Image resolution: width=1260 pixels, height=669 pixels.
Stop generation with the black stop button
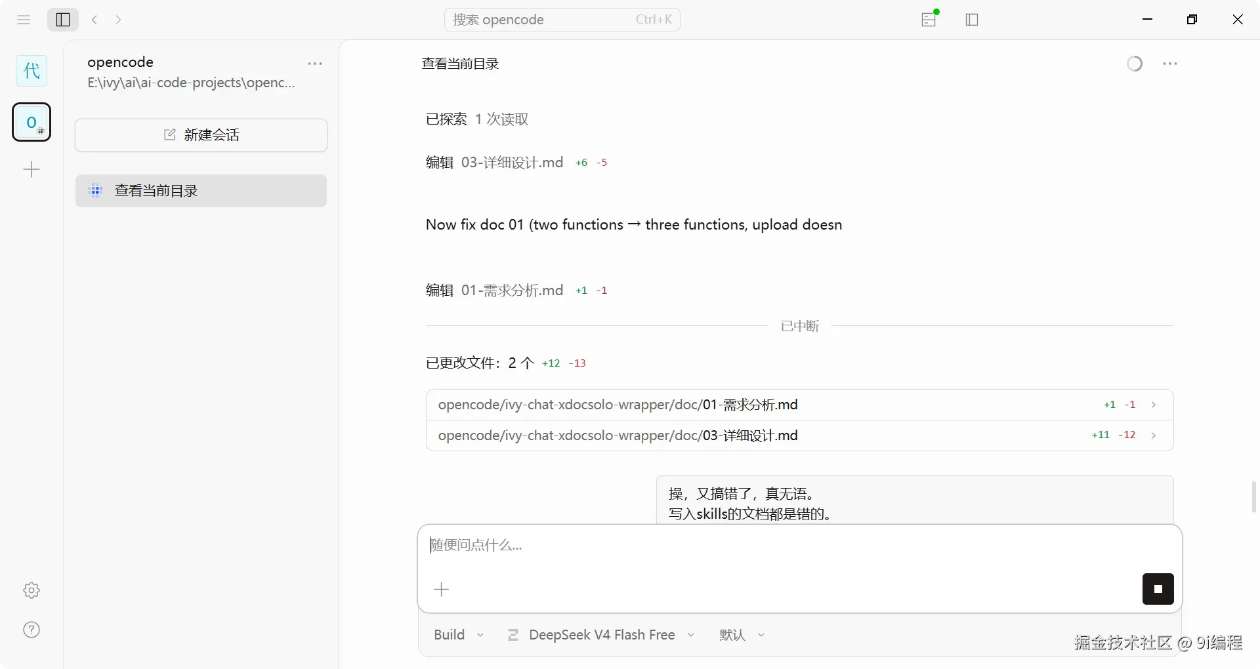1158,589
